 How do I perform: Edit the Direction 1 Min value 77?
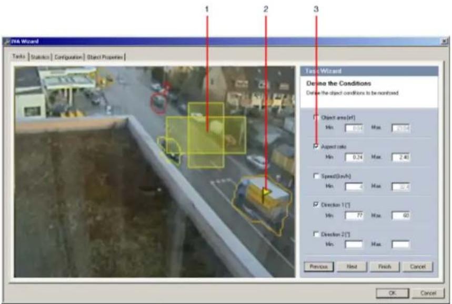point(354,216)
